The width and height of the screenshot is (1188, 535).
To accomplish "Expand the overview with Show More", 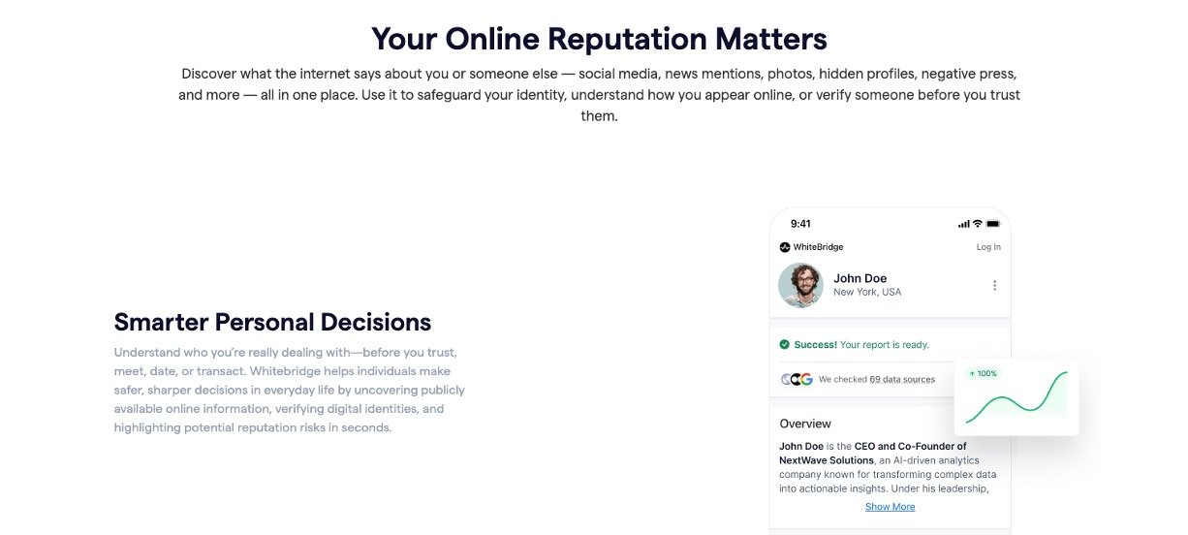I will 890,507.
